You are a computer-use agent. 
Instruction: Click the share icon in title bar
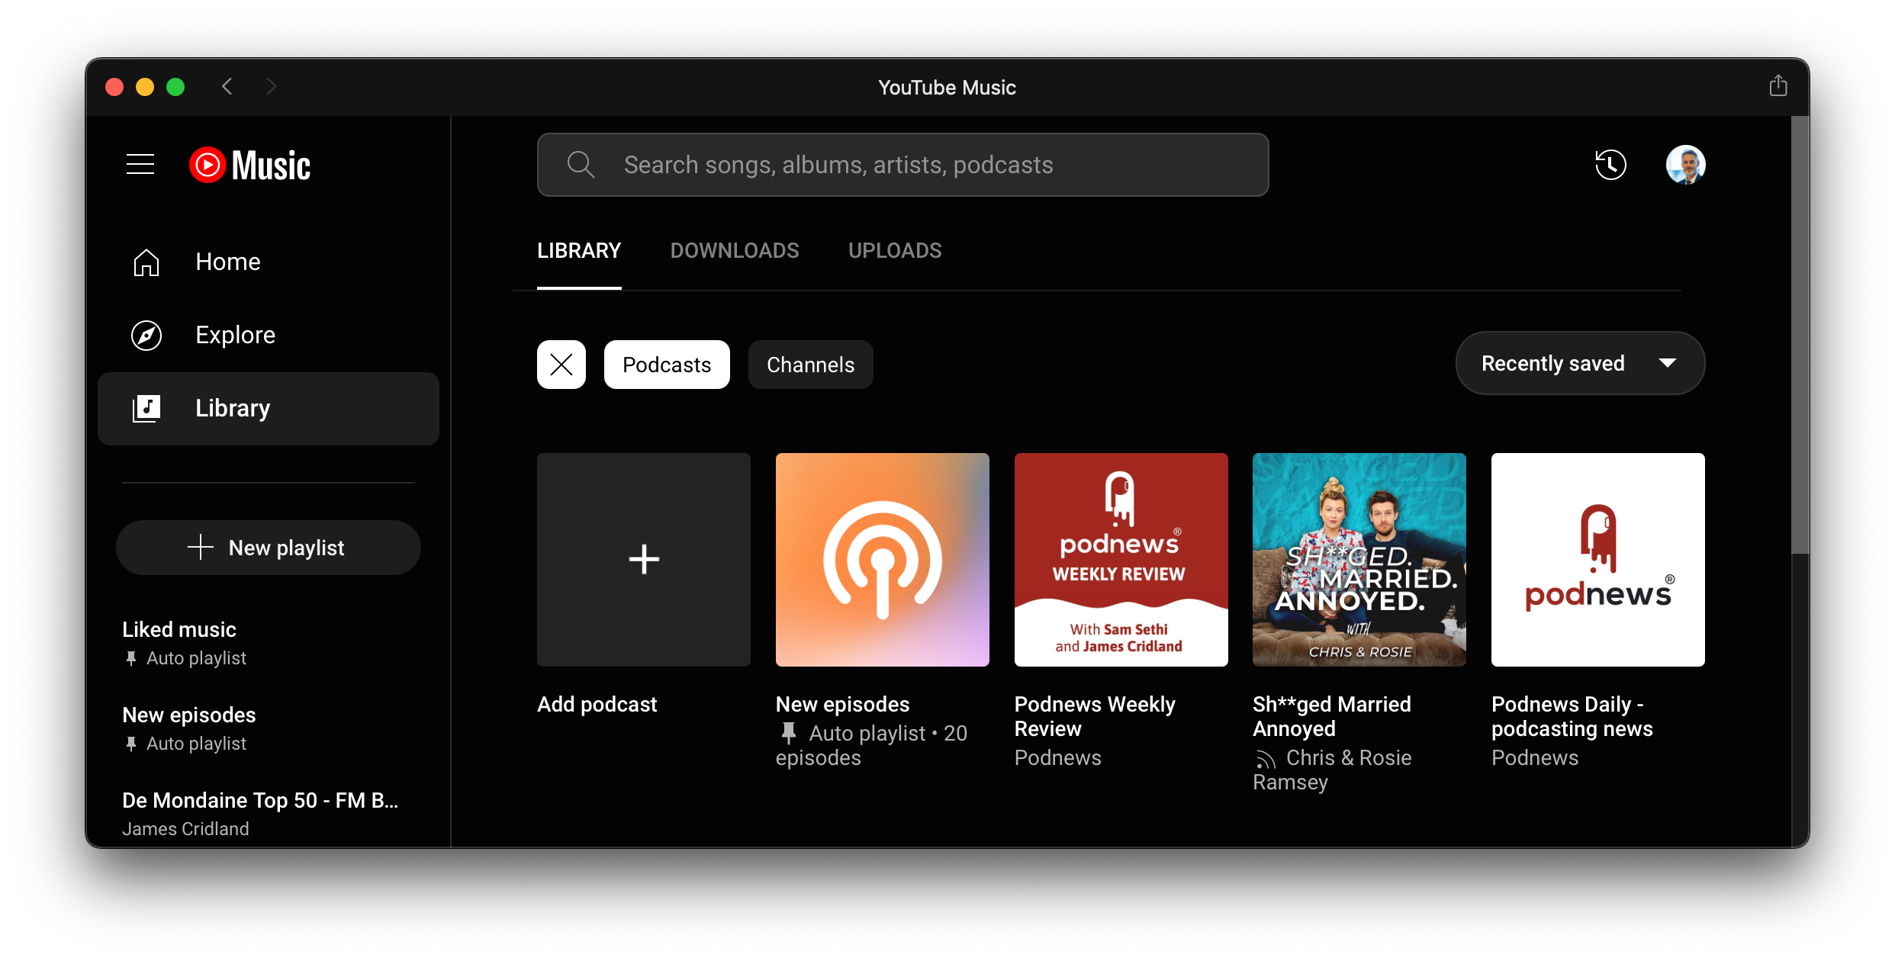(x=1778, y=86)
